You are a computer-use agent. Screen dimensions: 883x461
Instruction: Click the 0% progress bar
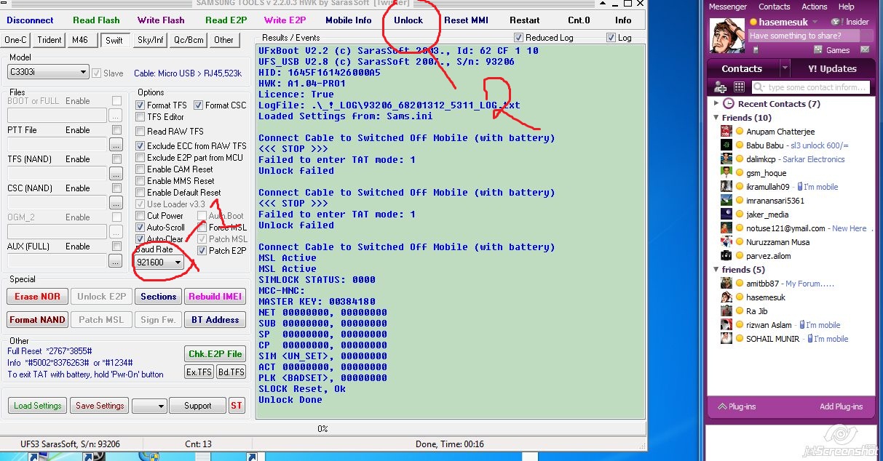322,428
